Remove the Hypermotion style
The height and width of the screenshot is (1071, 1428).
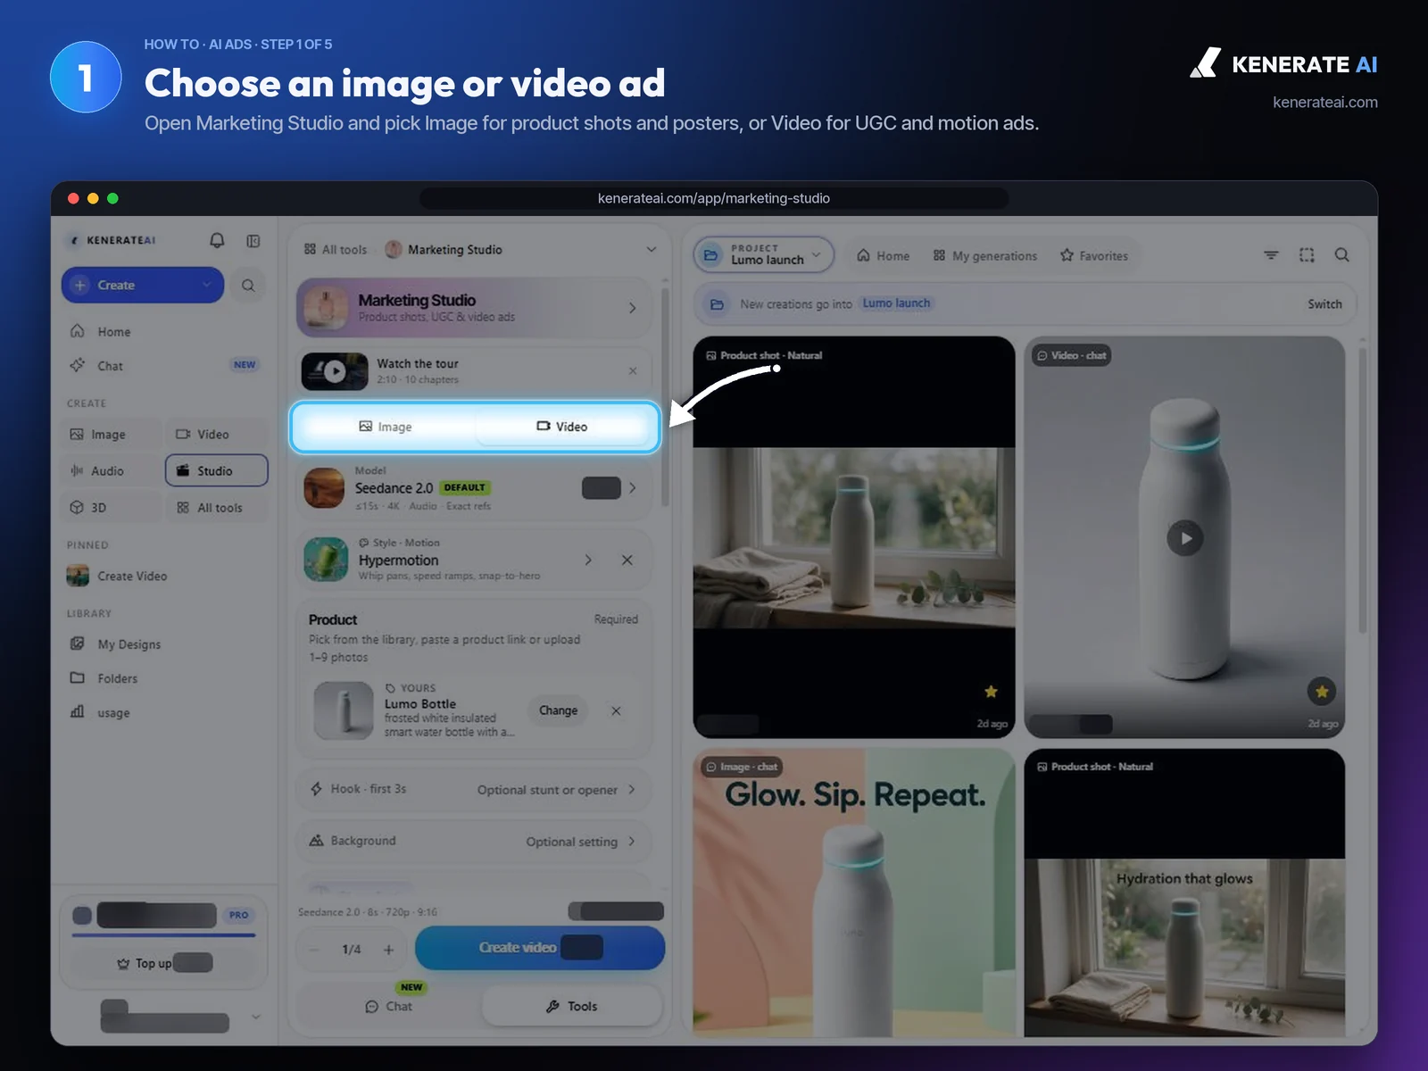627,560
